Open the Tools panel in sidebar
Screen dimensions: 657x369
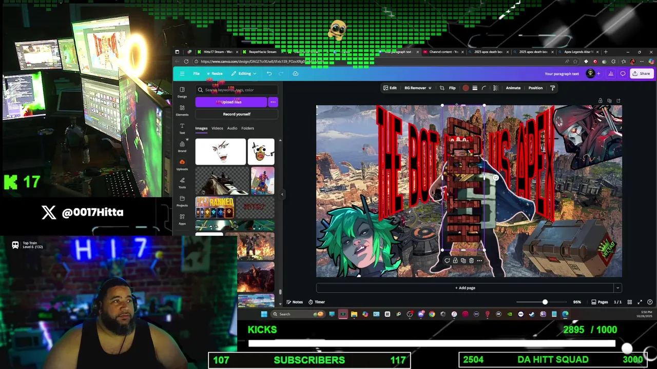click(x=182, y=183)
